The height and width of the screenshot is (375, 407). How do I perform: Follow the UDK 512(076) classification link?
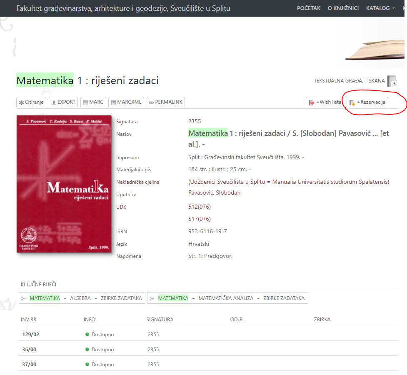[x=200, y=206]
